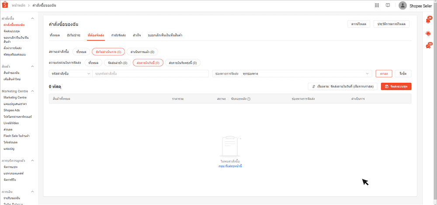Click the help icon next to นับถอยหลัง
Image resolution: width=437 pixels, height=205 pixels.
(x=249, y=99)
